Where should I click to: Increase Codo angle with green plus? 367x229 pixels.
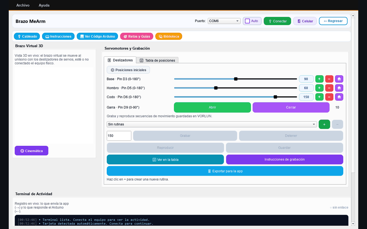tap(319, 97)
